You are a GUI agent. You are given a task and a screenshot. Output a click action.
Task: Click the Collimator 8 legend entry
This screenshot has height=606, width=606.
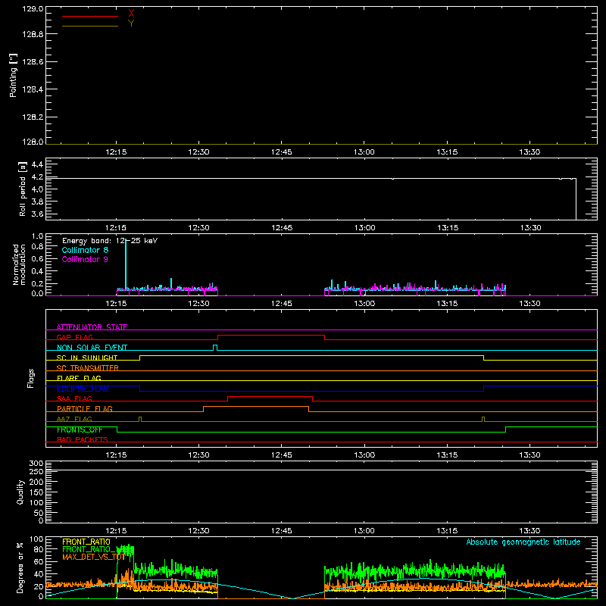(85, 250)
